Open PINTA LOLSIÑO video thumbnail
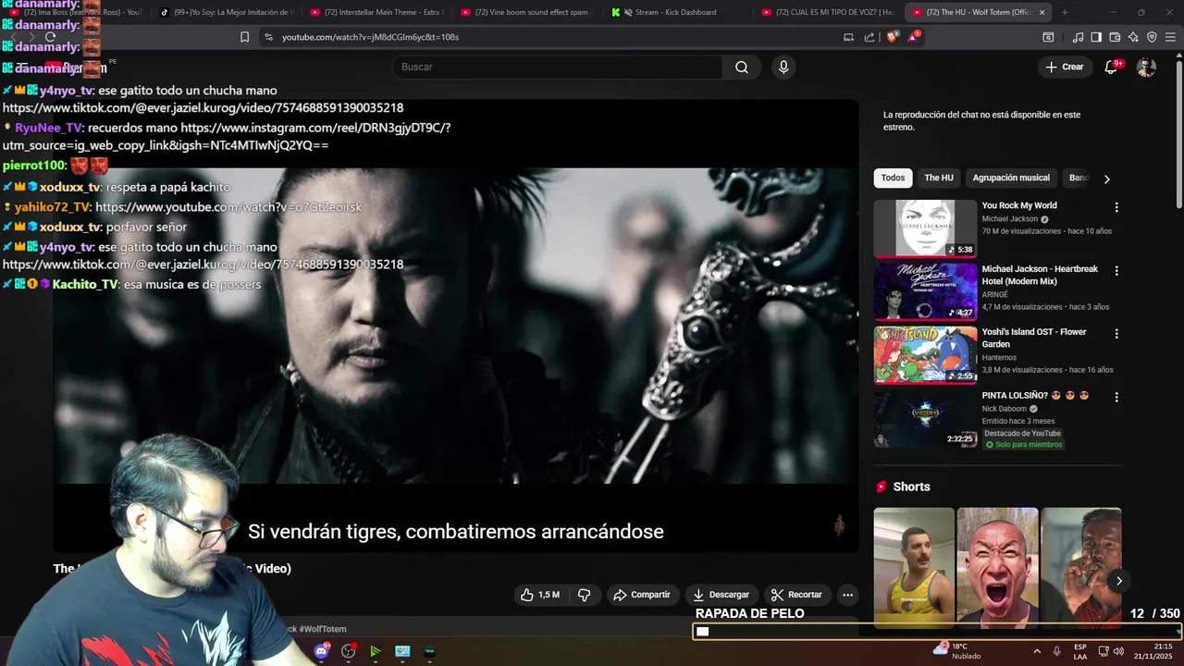 pos(925,418)
